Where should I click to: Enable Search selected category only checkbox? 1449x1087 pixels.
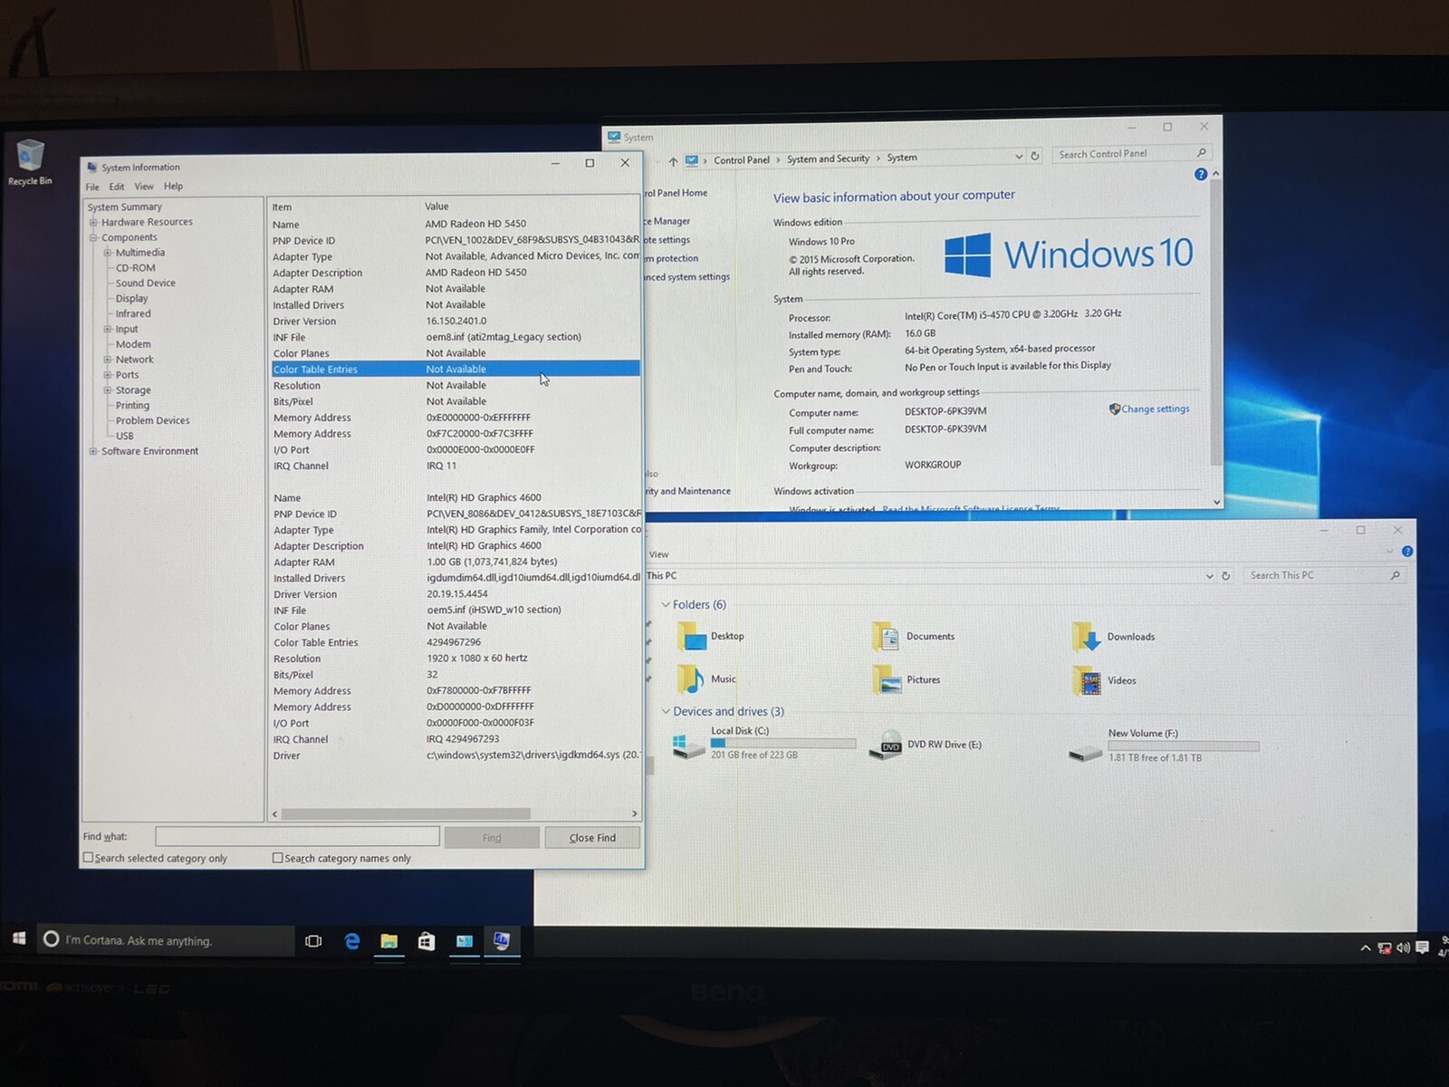click(89, 857)
